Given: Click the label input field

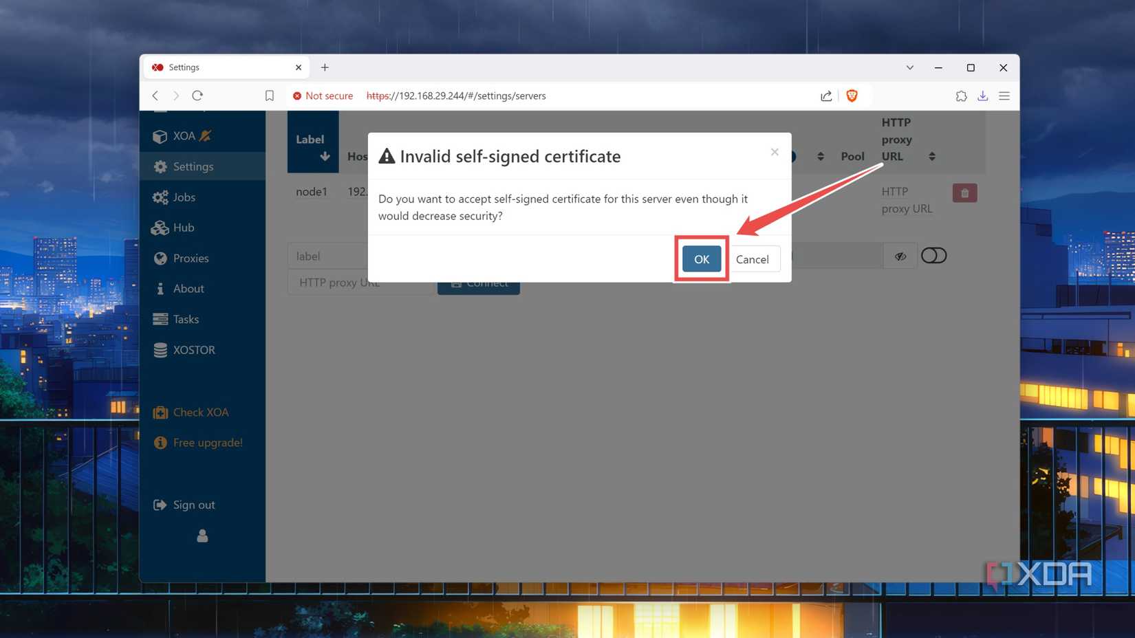Looking at the screenshot, I should [x=328, y=256].
